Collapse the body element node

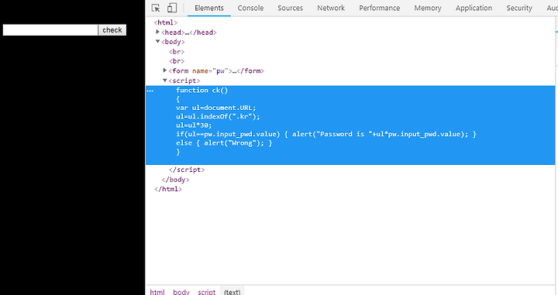click(x=157, y=42)
